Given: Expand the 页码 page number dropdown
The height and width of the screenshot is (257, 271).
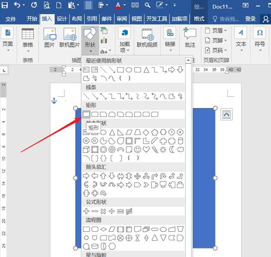Looking at the screenshot, I should [218, 50].
